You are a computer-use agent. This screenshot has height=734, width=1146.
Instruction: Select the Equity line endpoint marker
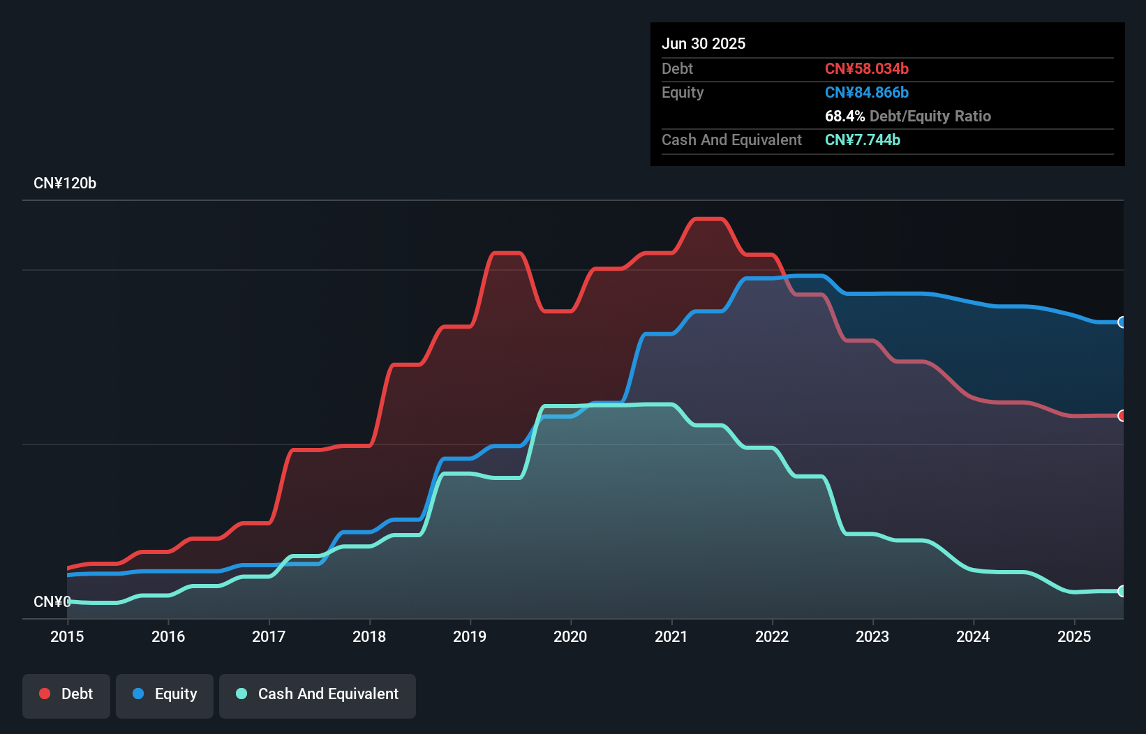tap(1122, 322)
